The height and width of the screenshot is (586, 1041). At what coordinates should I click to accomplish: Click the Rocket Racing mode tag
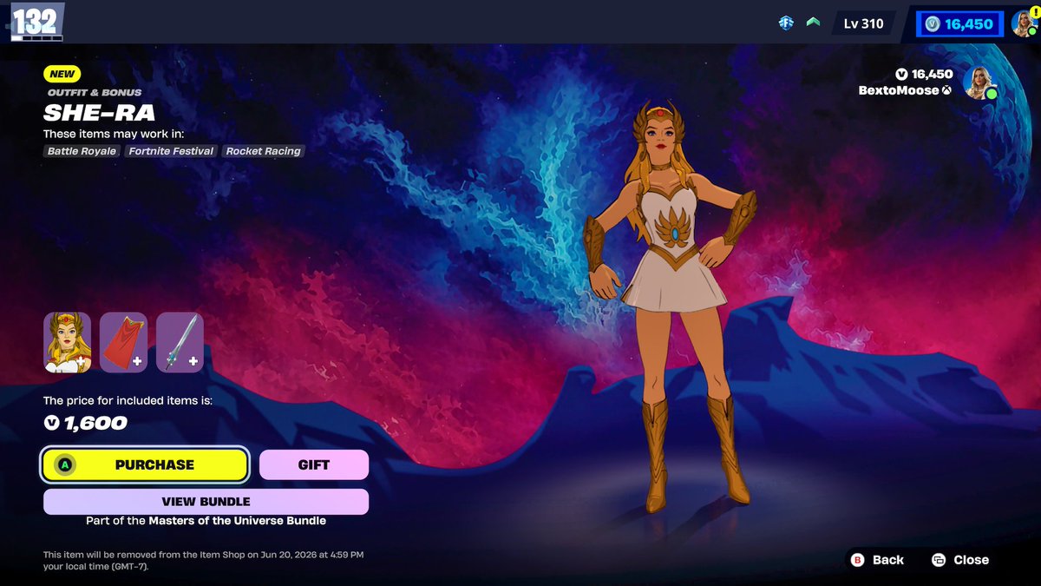click(263, 151)
